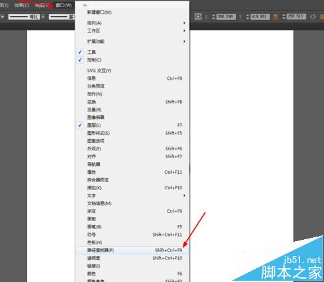Click the X field showing 300.290
Viewport: 324px width, 282px height.
pos(226,17)
